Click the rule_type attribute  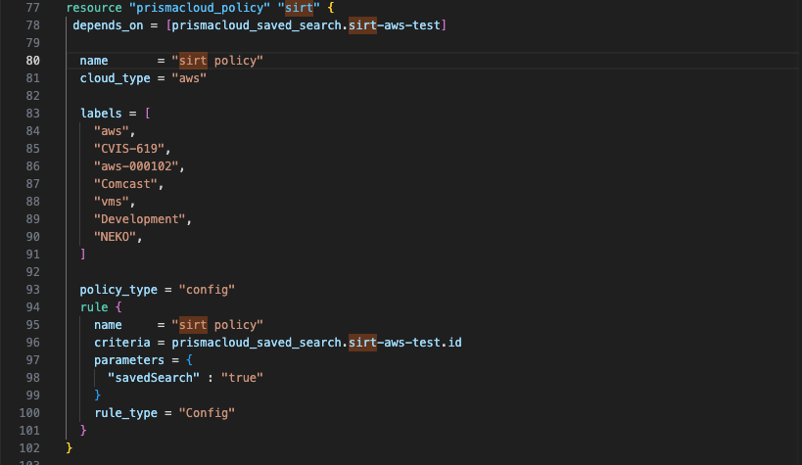(125, 413)
